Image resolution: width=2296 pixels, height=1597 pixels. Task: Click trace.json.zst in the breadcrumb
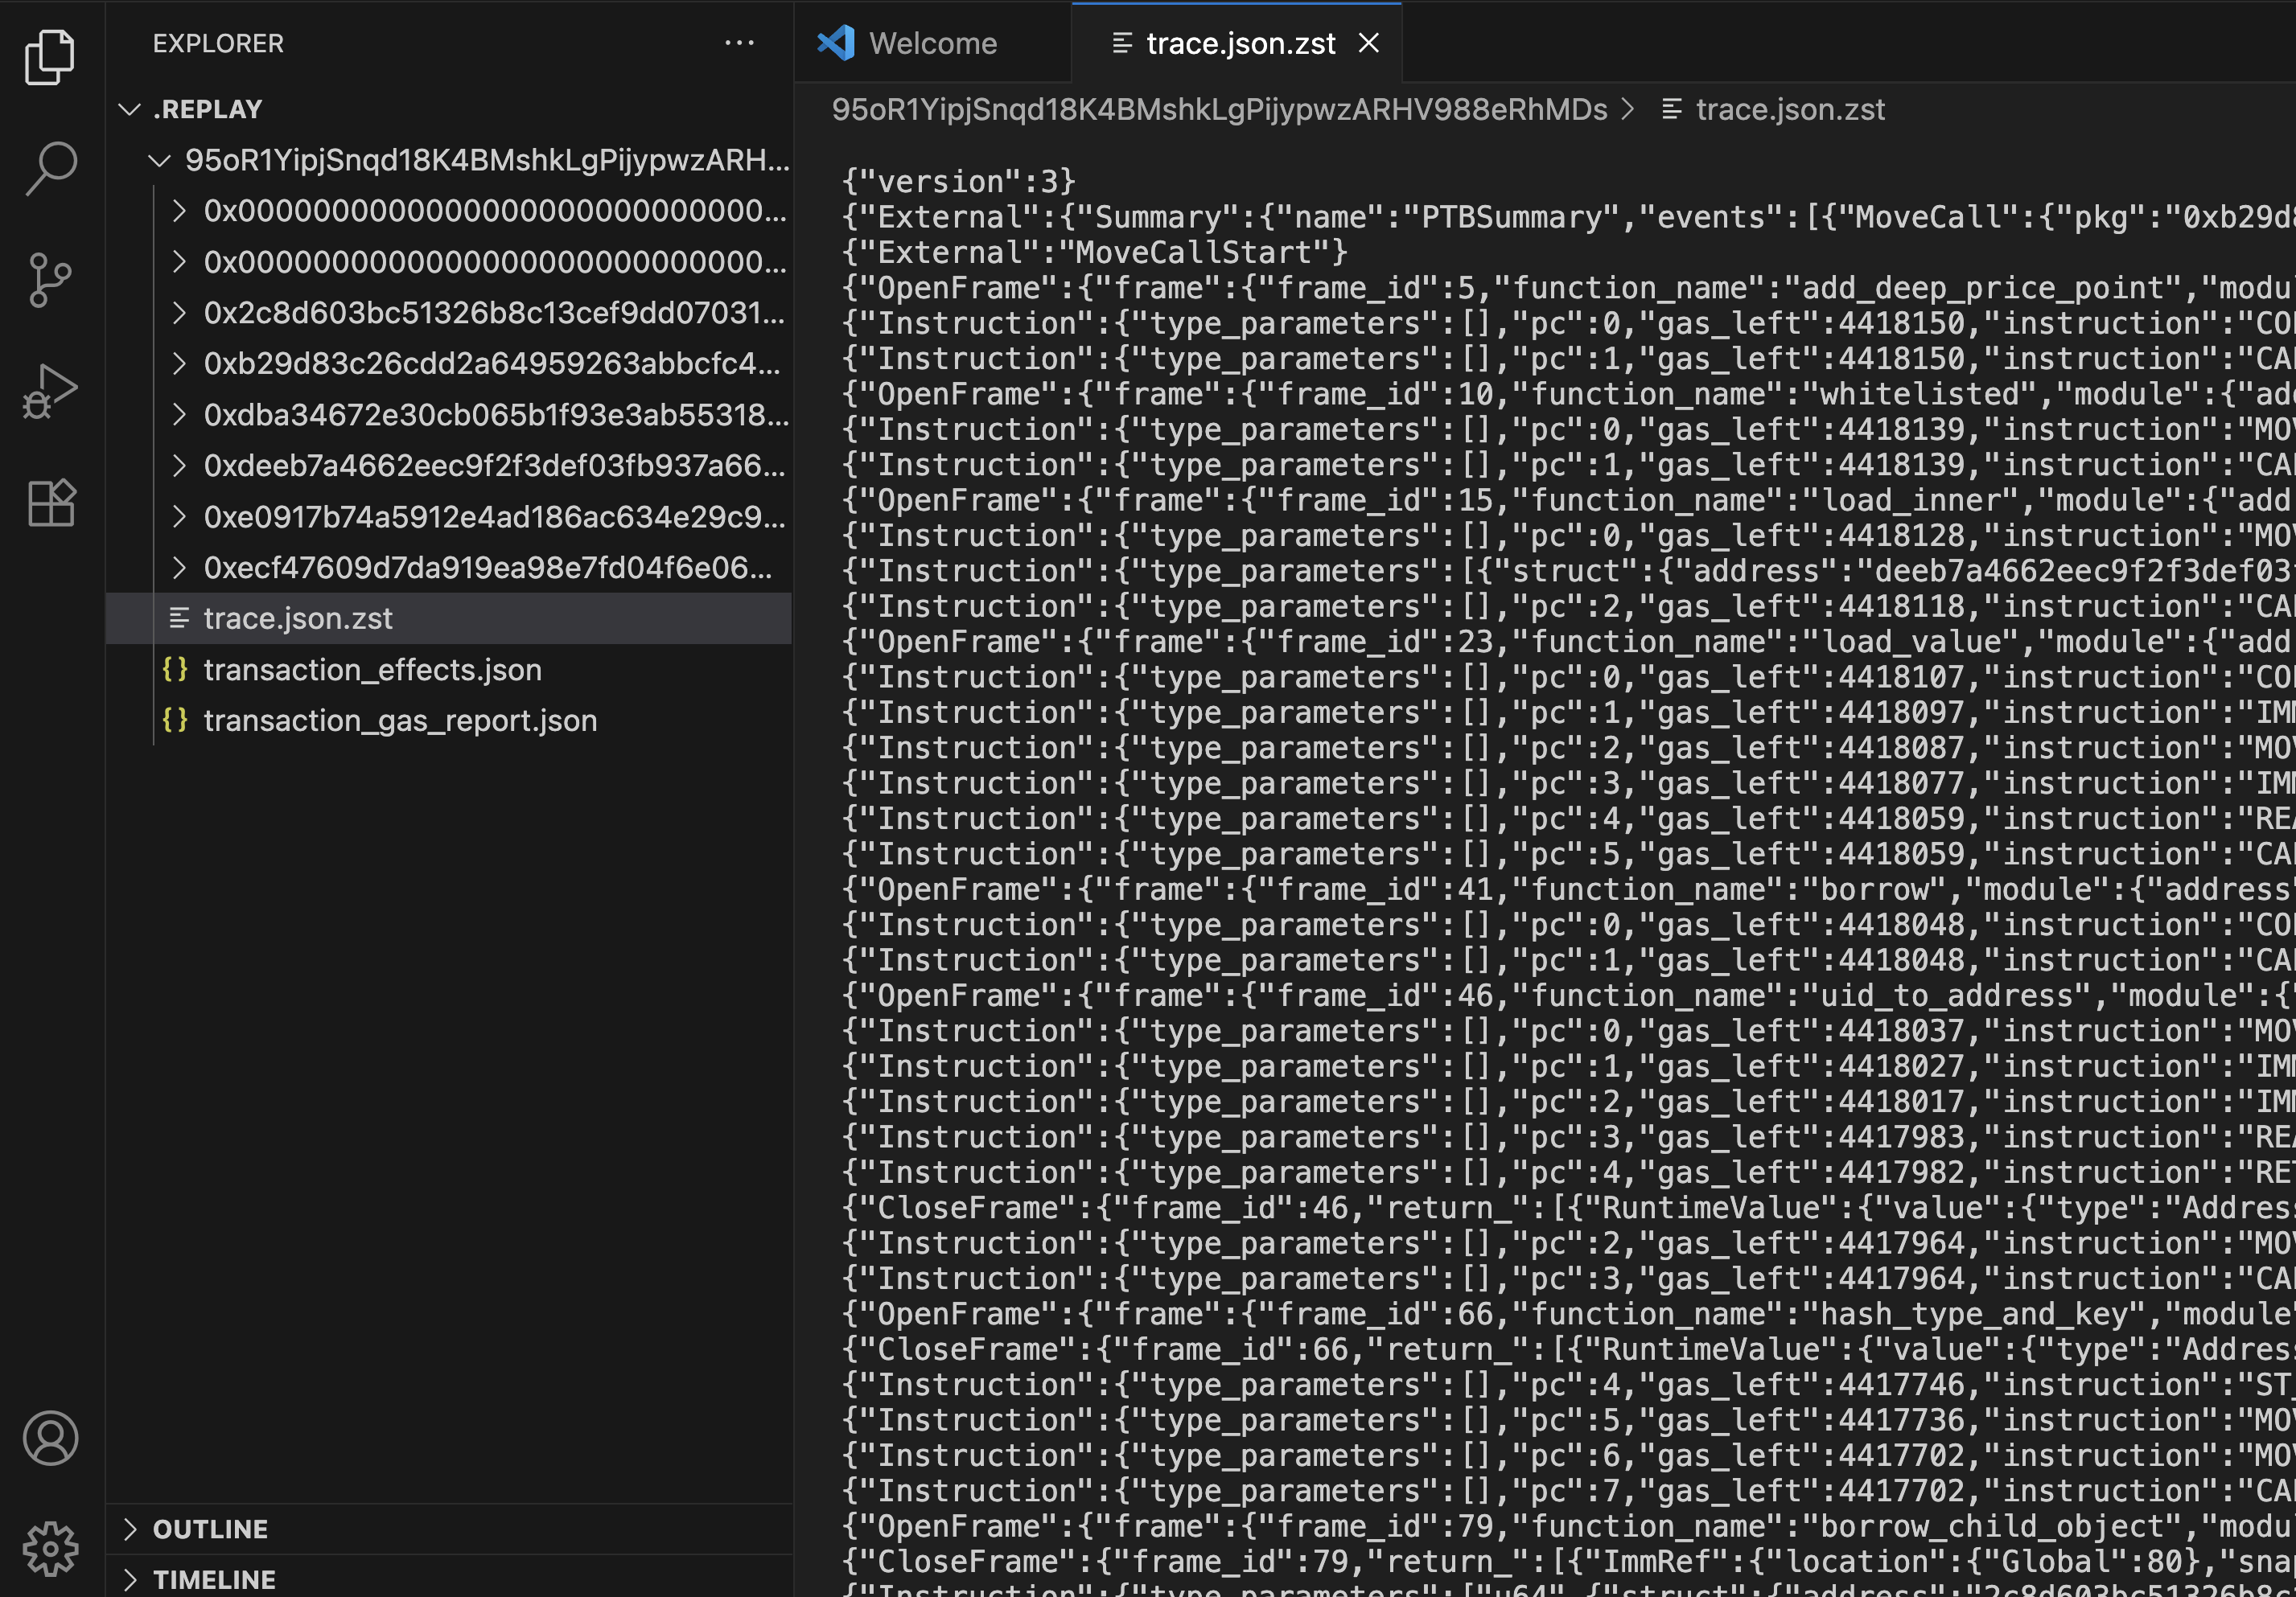click(x=1789, y=109)
